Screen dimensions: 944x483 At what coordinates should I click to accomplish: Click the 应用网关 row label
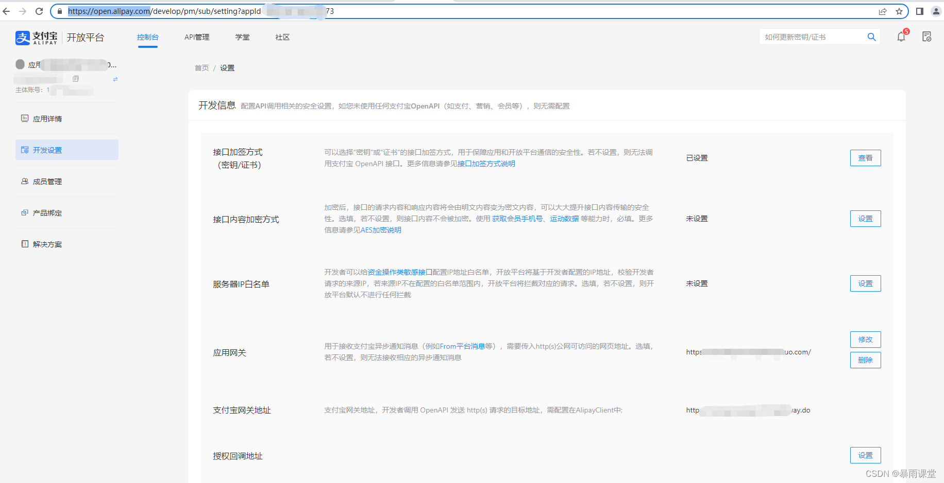[229, 352]
